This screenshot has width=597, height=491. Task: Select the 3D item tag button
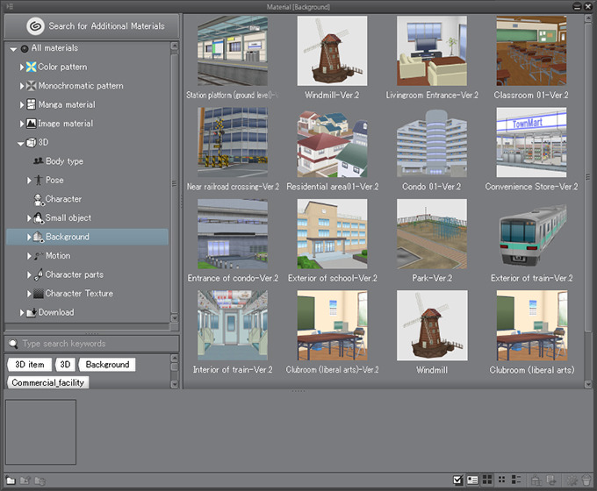[28, 364]
